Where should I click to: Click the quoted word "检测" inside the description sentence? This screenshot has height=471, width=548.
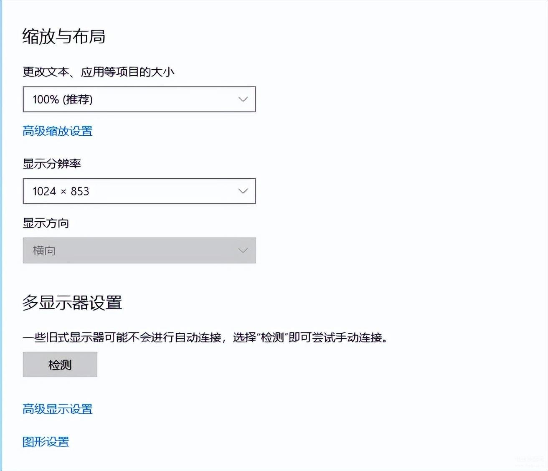pyautogui.click(x=272, y=337)
